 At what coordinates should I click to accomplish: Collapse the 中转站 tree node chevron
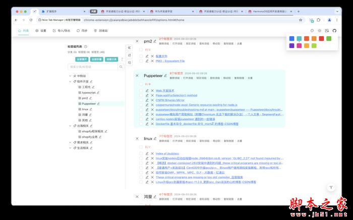tap(70, 76)
